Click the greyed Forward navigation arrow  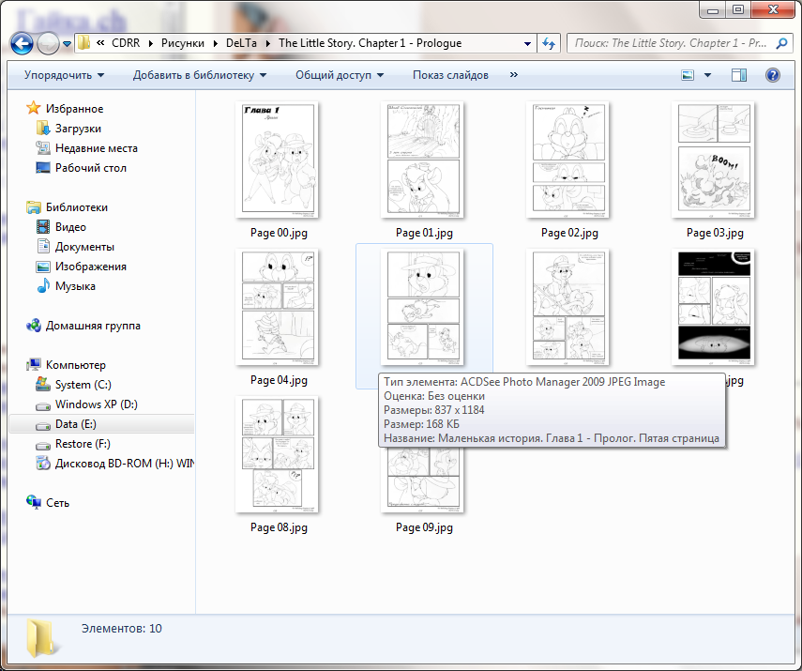point(48,43)
